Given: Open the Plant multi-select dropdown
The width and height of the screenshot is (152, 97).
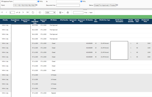Looking at the screenshot, I should [x=37, y=5].
